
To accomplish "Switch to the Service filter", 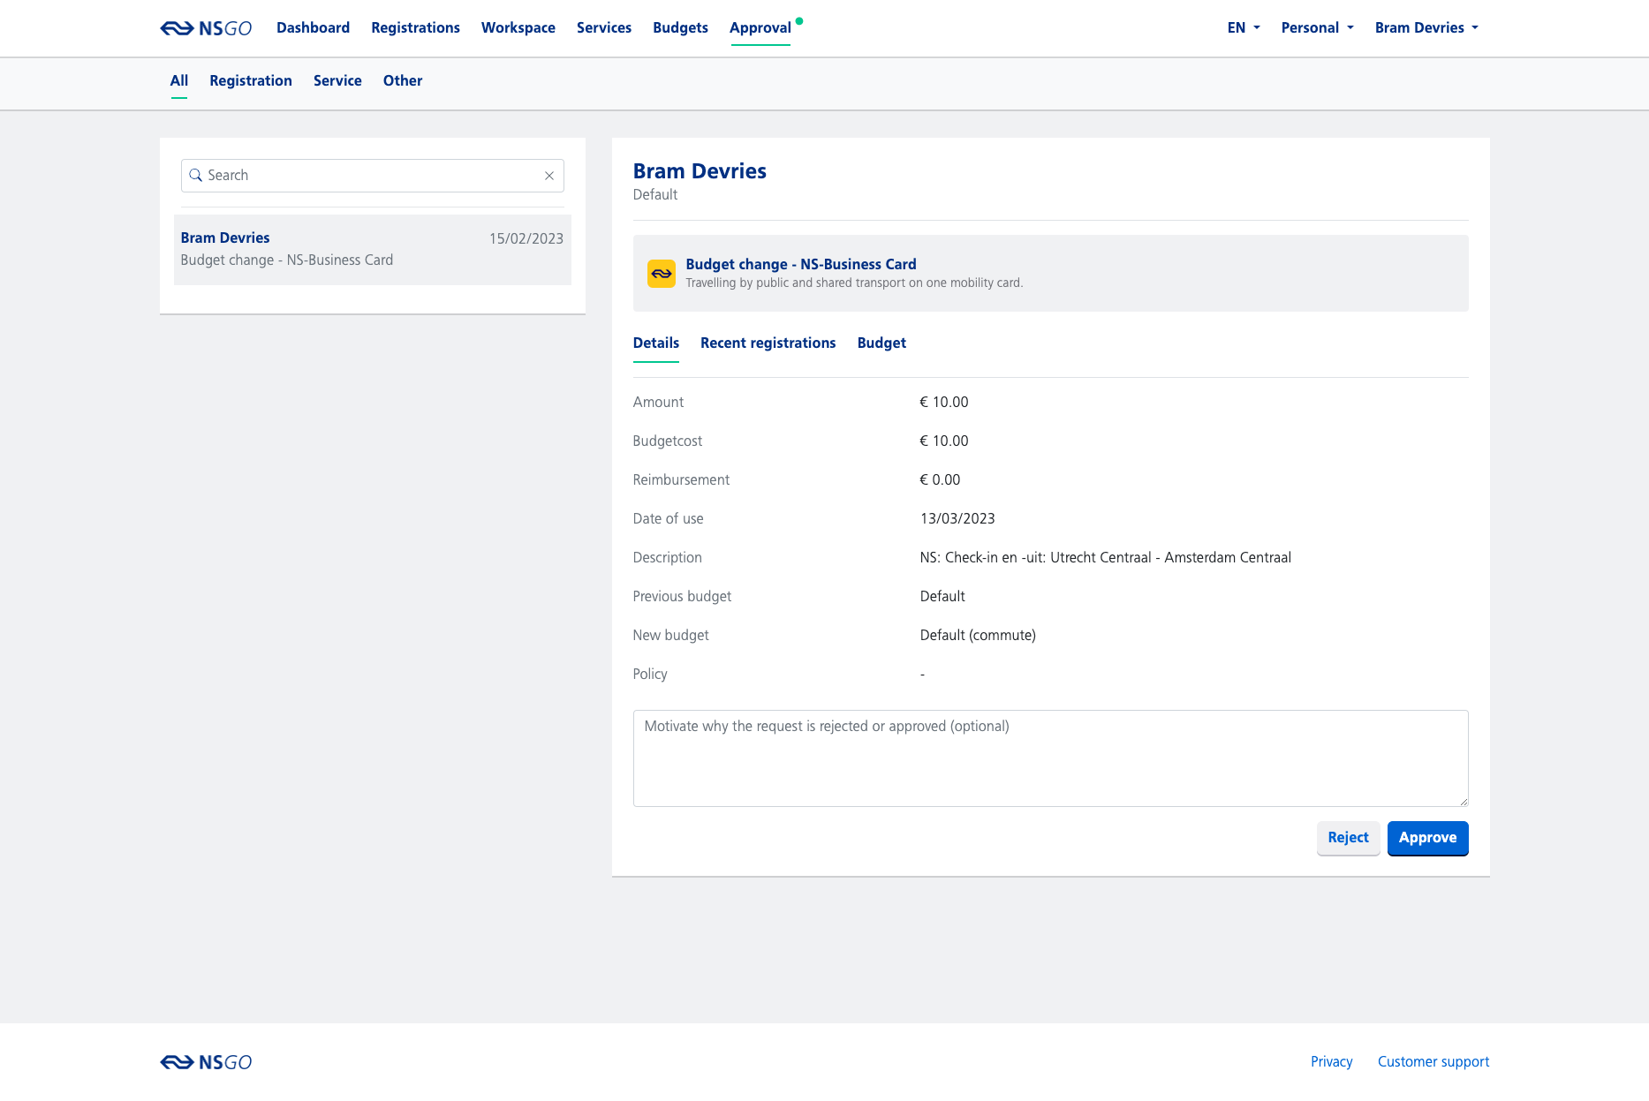I will point(337,80).
